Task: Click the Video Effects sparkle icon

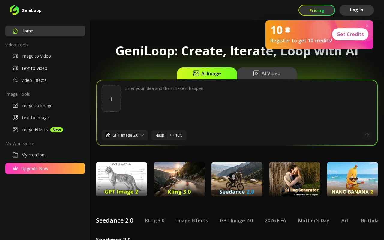Action: point(15,80)
